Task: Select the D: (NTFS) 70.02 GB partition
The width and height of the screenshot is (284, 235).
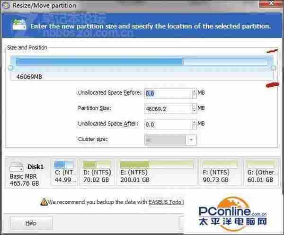Action: click(x=97, y=172)
